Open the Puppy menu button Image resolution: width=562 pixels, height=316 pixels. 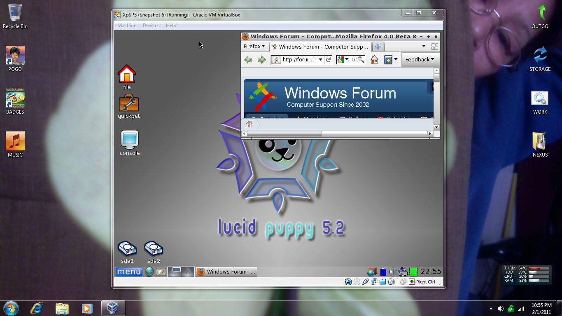129,272
